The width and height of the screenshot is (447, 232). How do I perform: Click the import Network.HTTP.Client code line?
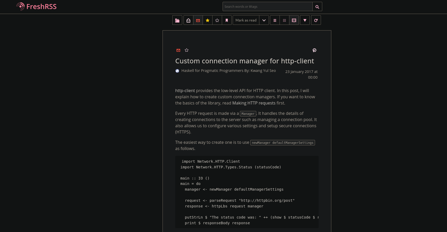(211, 161)
